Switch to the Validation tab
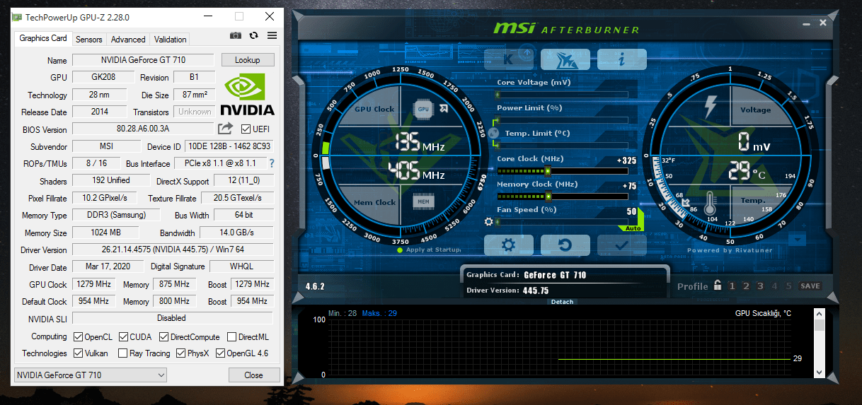 point(171,40)
